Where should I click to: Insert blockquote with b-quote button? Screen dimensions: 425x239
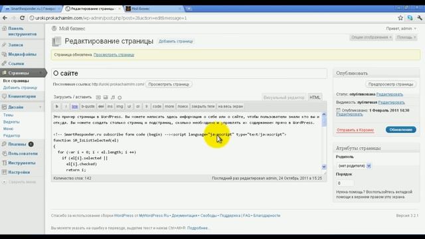88,106
